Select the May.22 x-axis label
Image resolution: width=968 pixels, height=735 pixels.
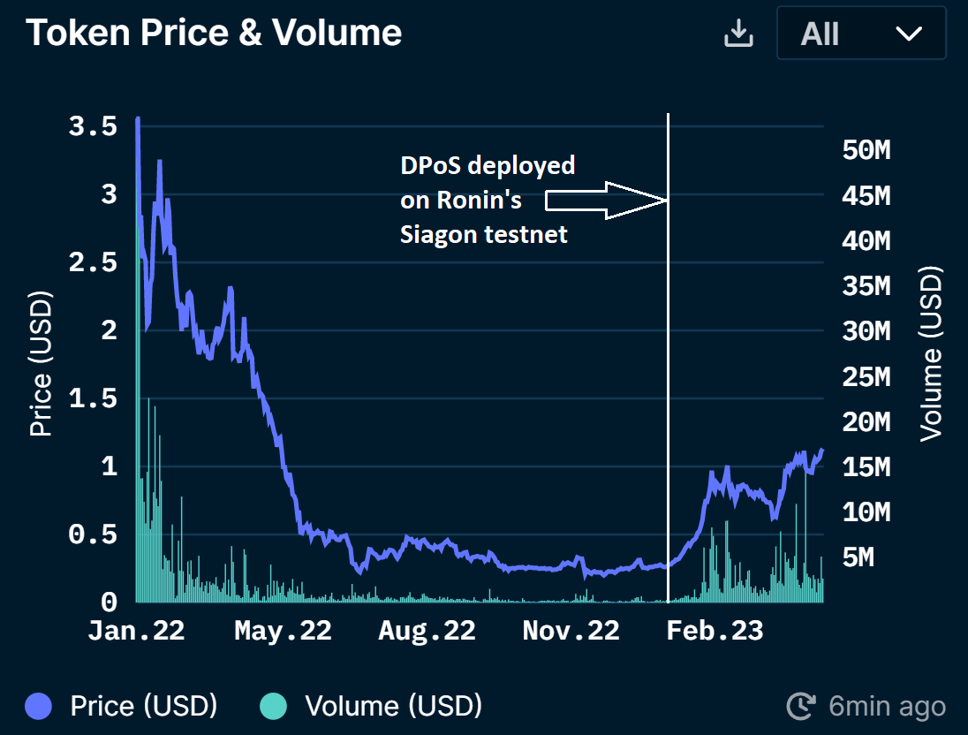coord(283,630)
